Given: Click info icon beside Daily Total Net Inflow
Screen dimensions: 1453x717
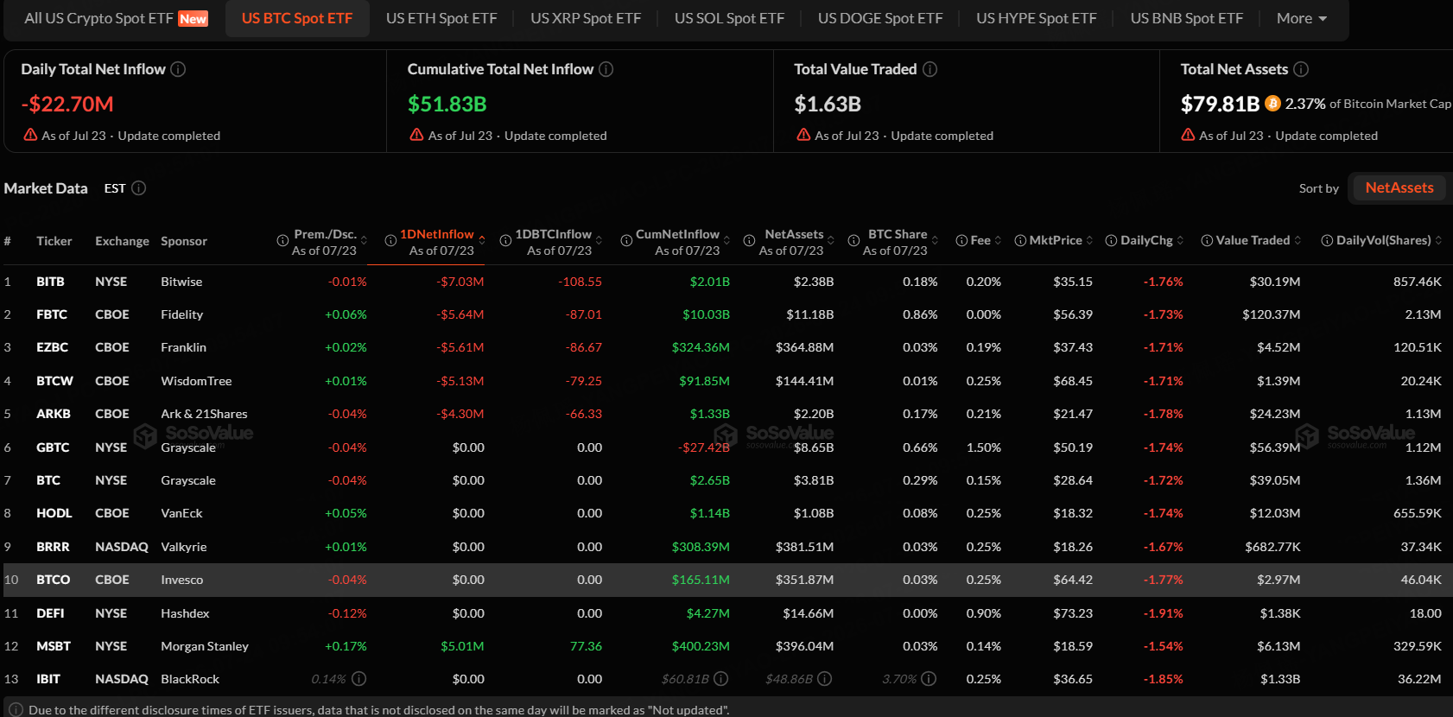Looking at the screenshot, I should click(x=178, y=69).
